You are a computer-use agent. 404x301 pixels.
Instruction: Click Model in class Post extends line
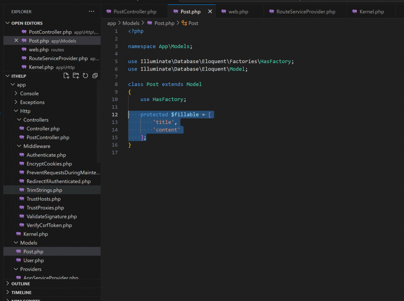pyautogui.click(x=194, y=84)
